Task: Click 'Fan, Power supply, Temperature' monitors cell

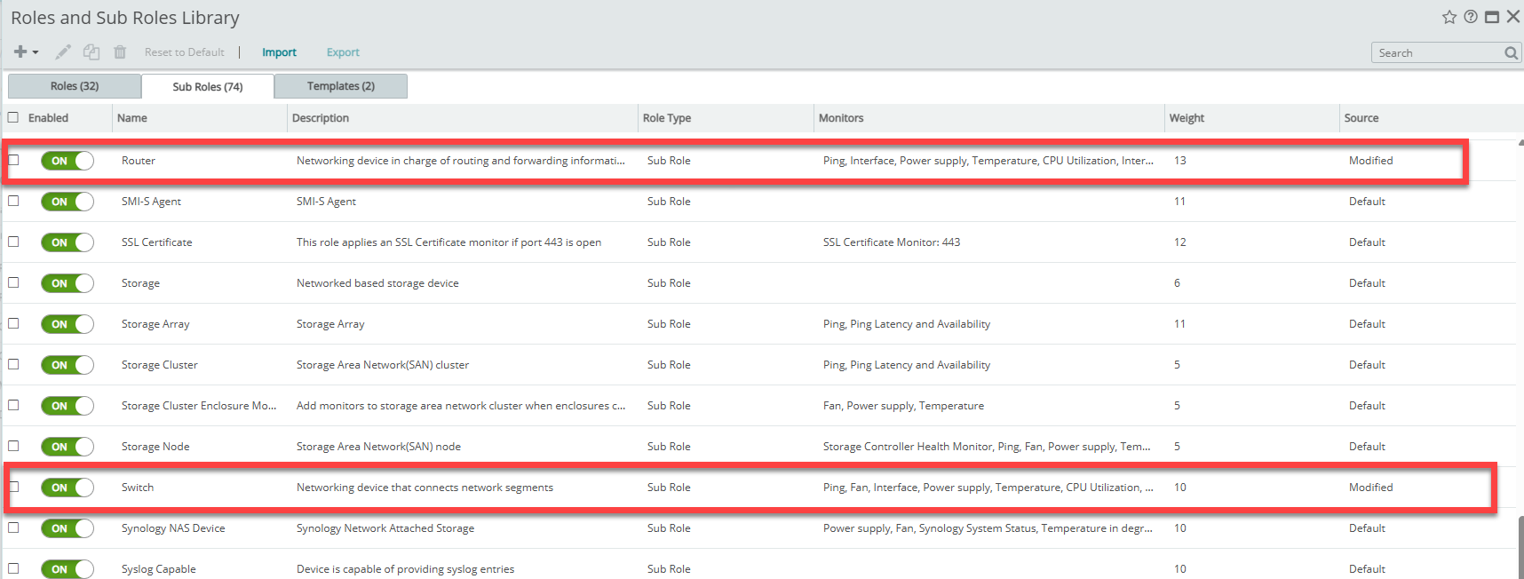Action: [x=903, y=406]
